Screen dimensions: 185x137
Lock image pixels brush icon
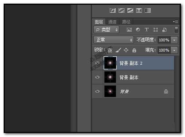[118, 50]
